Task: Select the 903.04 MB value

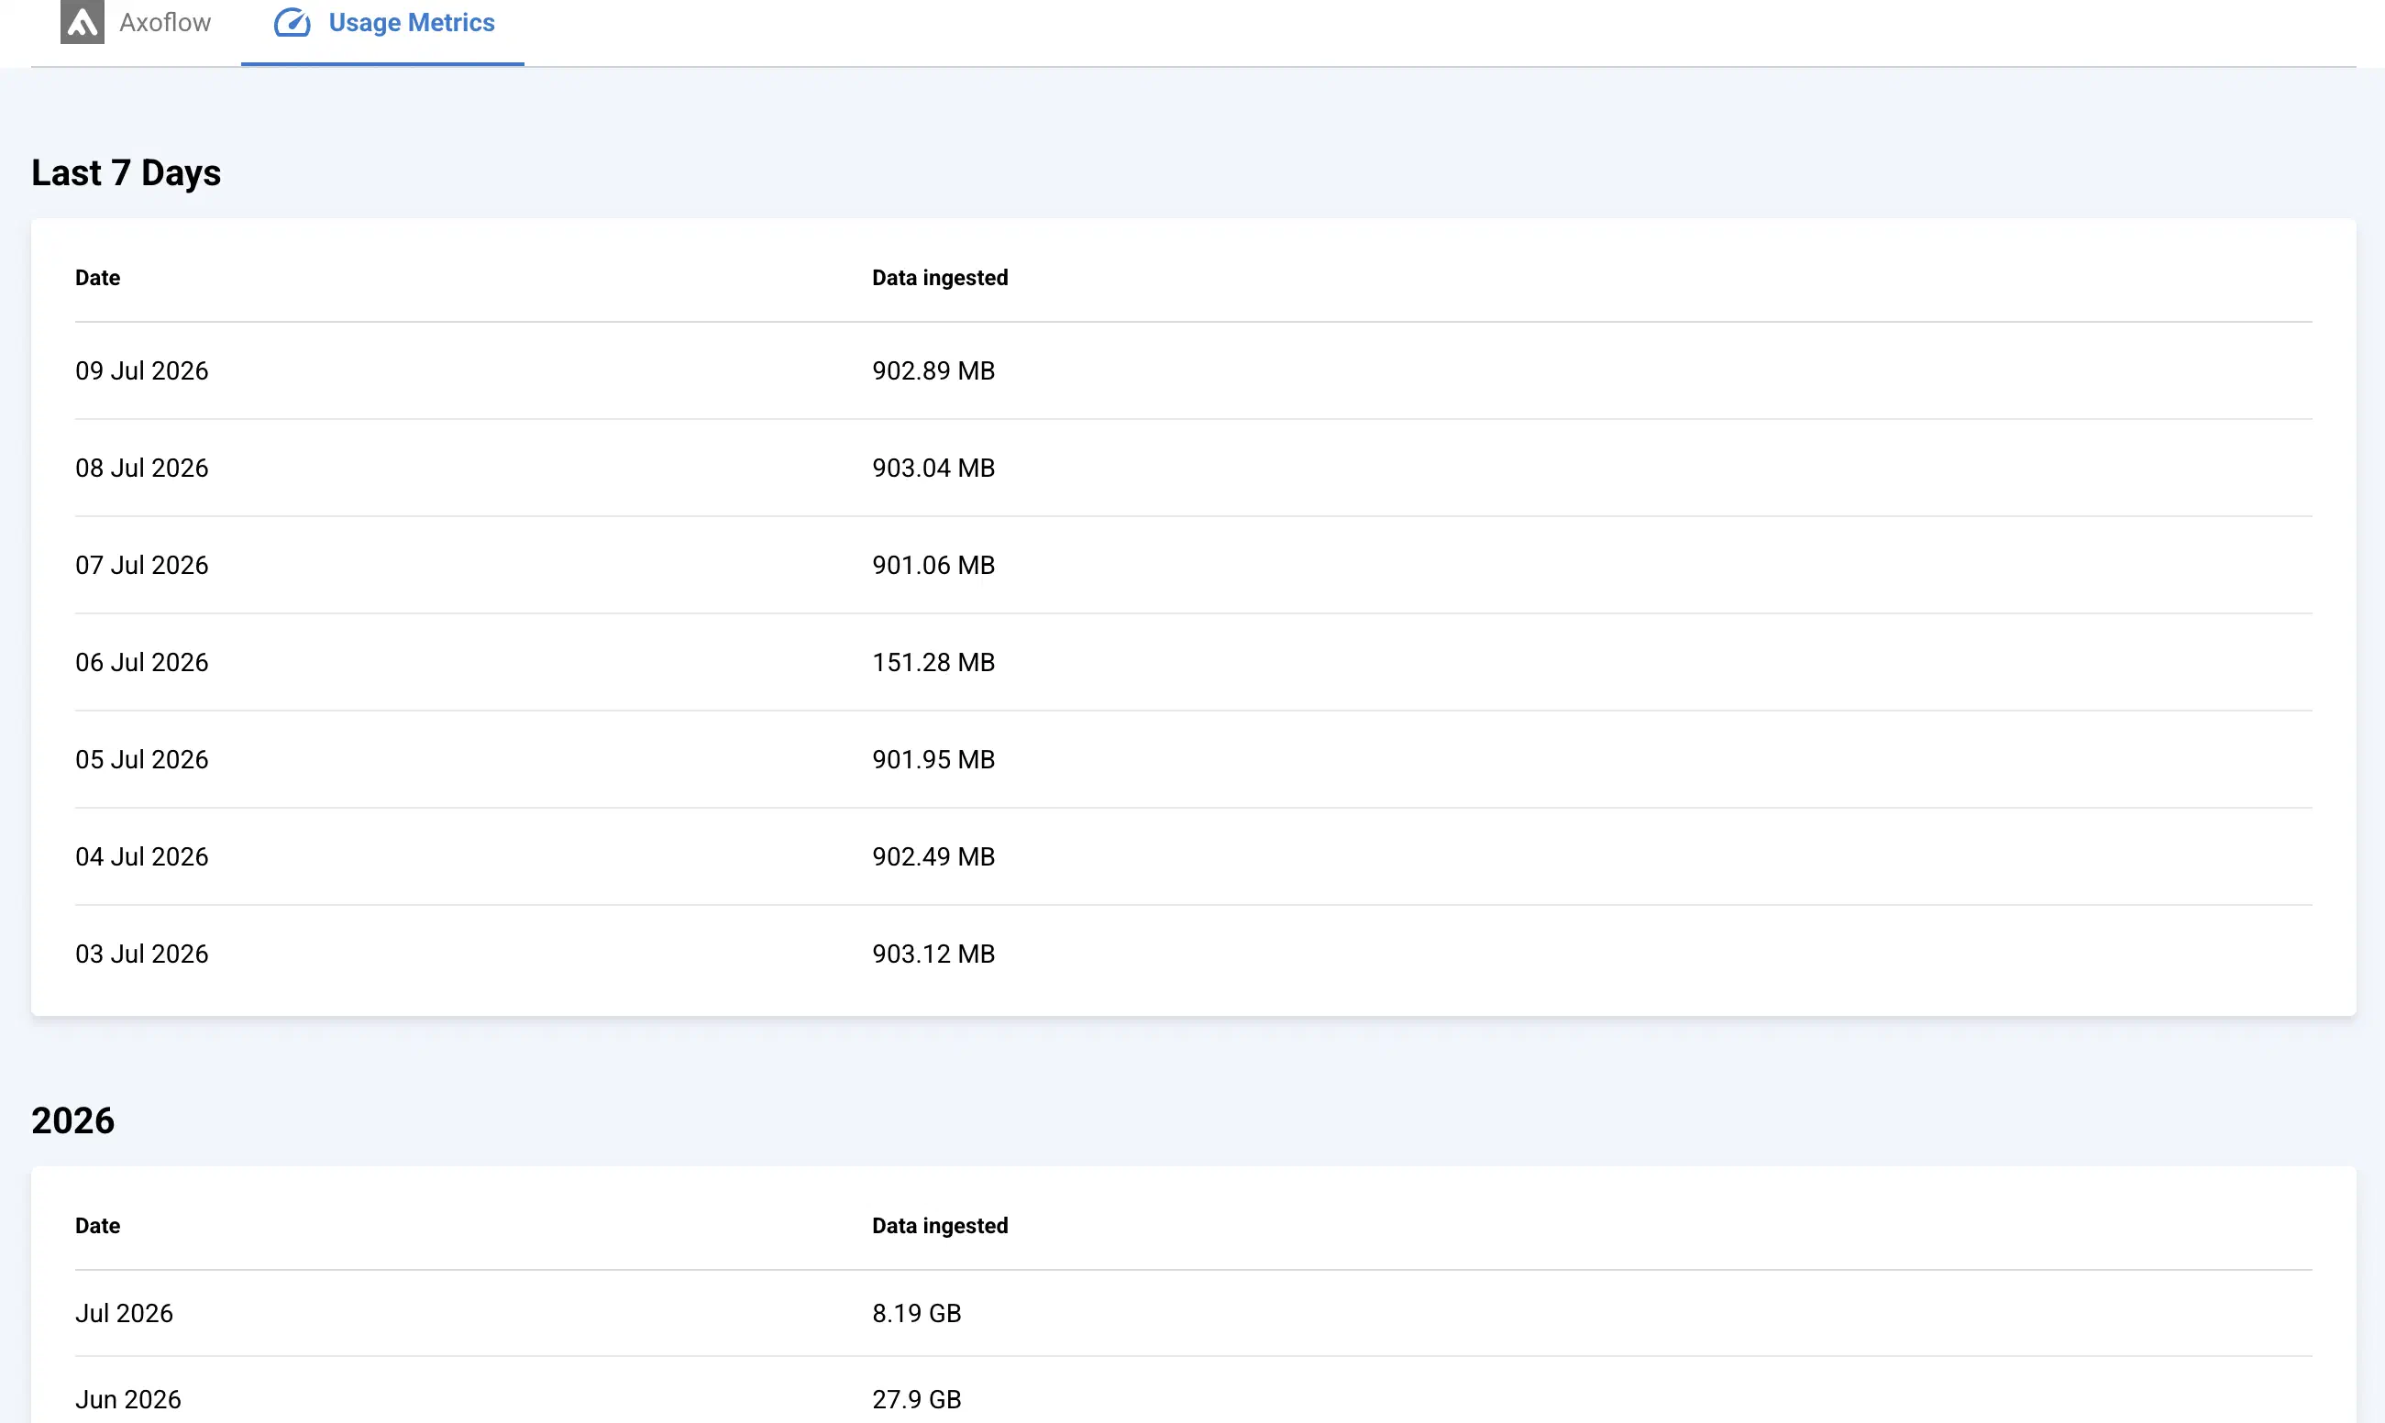Action: 934,468
